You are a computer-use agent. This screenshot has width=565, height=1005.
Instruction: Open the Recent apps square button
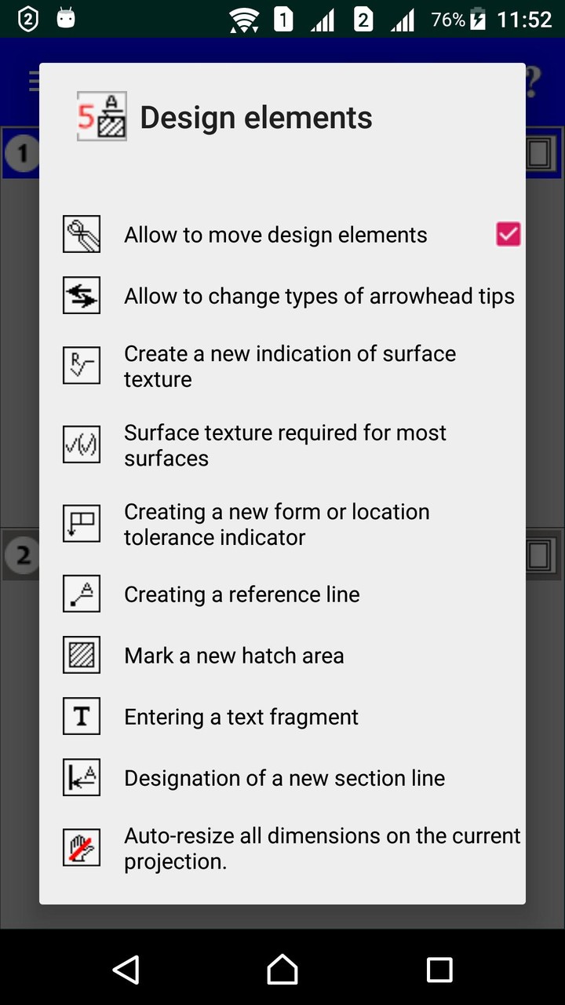pos(439,970)
